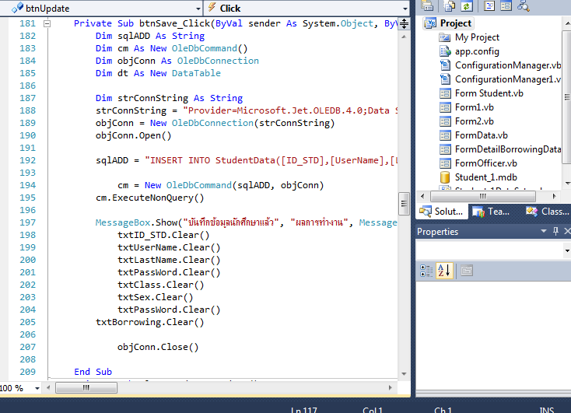This screenshot has height=413, width=571.
Task: Click FormOfficer.vb form icon
Action: tap(445, 163)
